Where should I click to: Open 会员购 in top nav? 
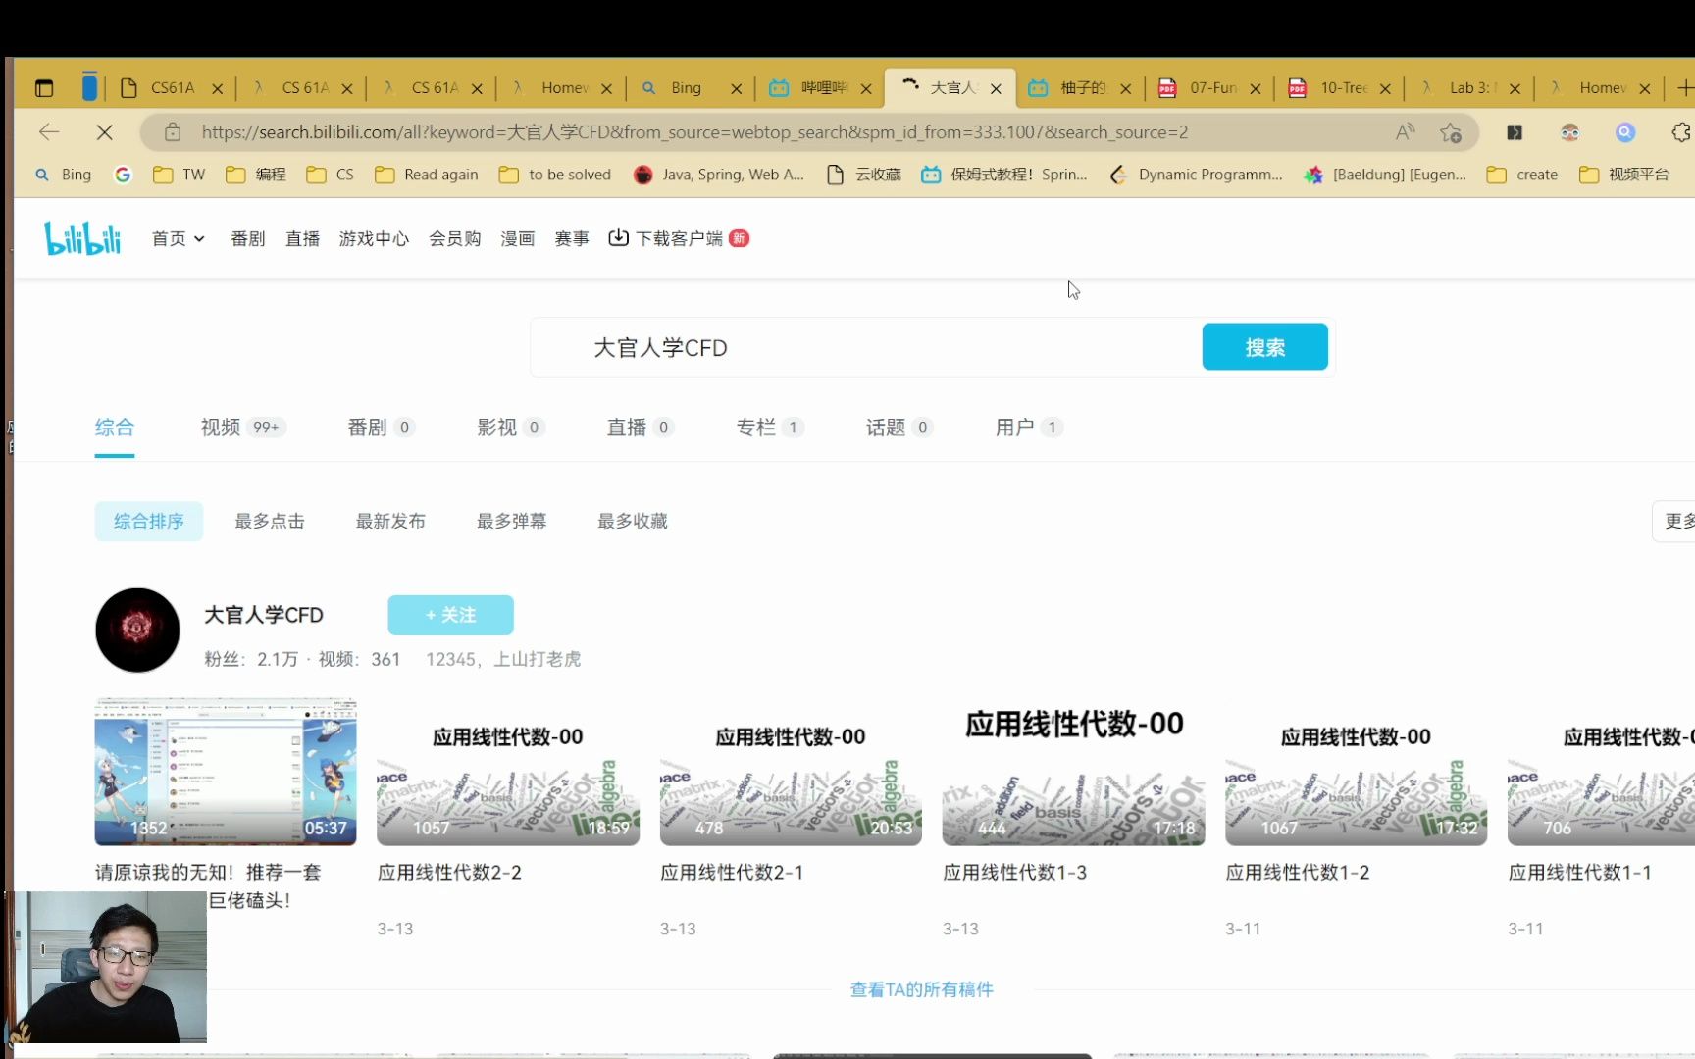pos(454,238)
